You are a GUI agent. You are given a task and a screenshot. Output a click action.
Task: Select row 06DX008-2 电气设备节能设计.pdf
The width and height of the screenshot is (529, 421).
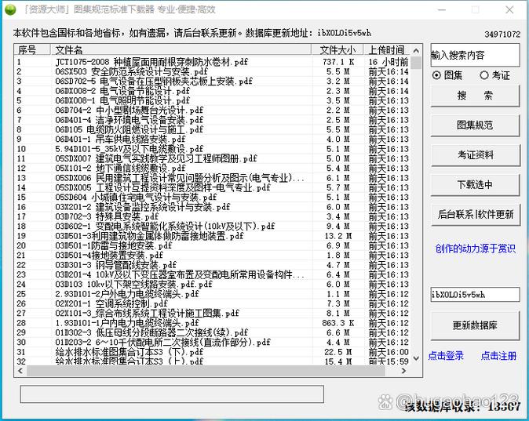(x=213, y=91)
